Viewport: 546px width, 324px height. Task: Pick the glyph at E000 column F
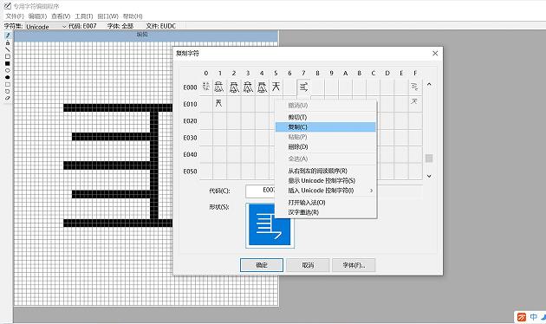click(x=415, y=87)
